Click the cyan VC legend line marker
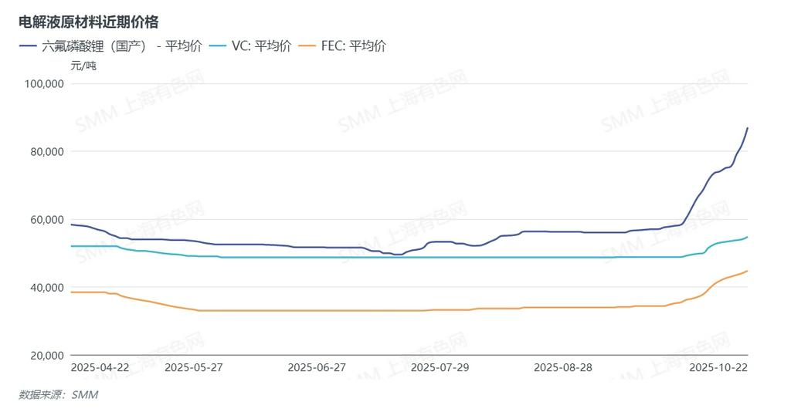791x412 pixels. 219,46
